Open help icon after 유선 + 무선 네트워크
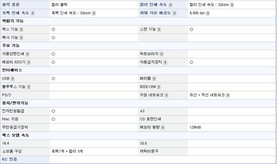The height and width of the screenshot is (164, 277). [x=227, y=95]
